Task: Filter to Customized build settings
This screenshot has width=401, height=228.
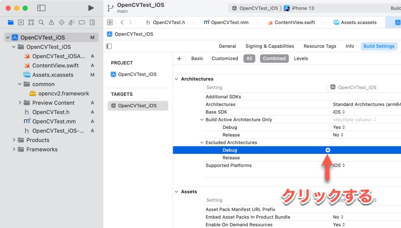Action: click(x=225, y=58)
